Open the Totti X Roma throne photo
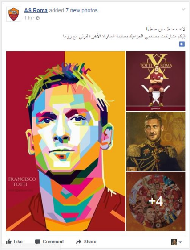 pyautogui.click(x=156, y=81)
